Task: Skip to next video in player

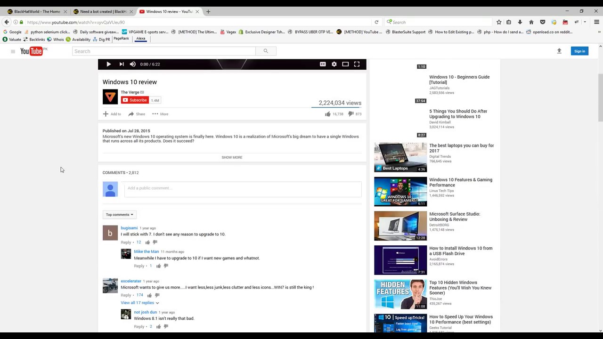Action: coord(121,64)
